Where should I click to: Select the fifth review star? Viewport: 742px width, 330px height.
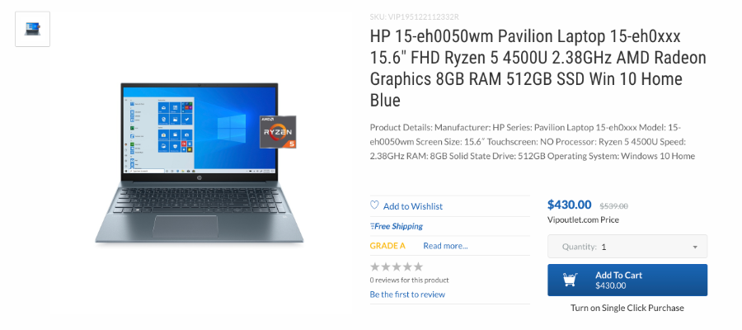418,266
